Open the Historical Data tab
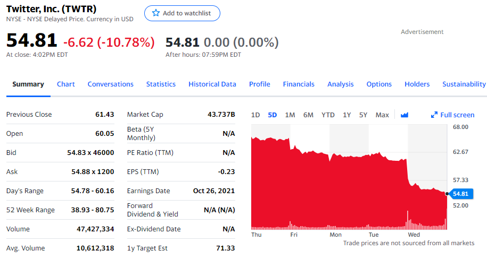Image resolution: width=487 pixels, height=268 pixels. pos(212,84)
